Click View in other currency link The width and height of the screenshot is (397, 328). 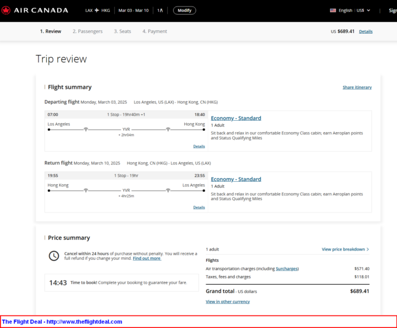pos(228,301)
